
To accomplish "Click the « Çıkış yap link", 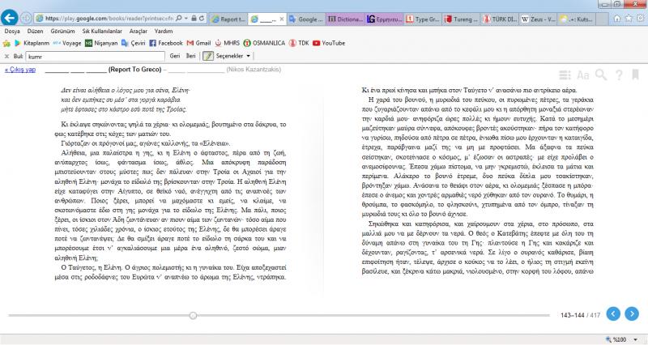I will tap(20, 70).
